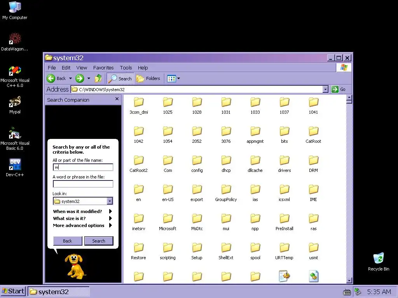
Task: Open the Address bar dropdown
Action: pos(325,89)
